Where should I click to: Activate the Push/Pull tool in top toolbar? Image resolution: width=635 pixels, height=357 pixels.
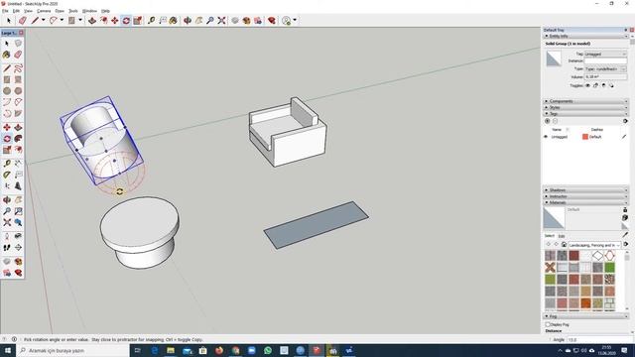tap(92, 20)
